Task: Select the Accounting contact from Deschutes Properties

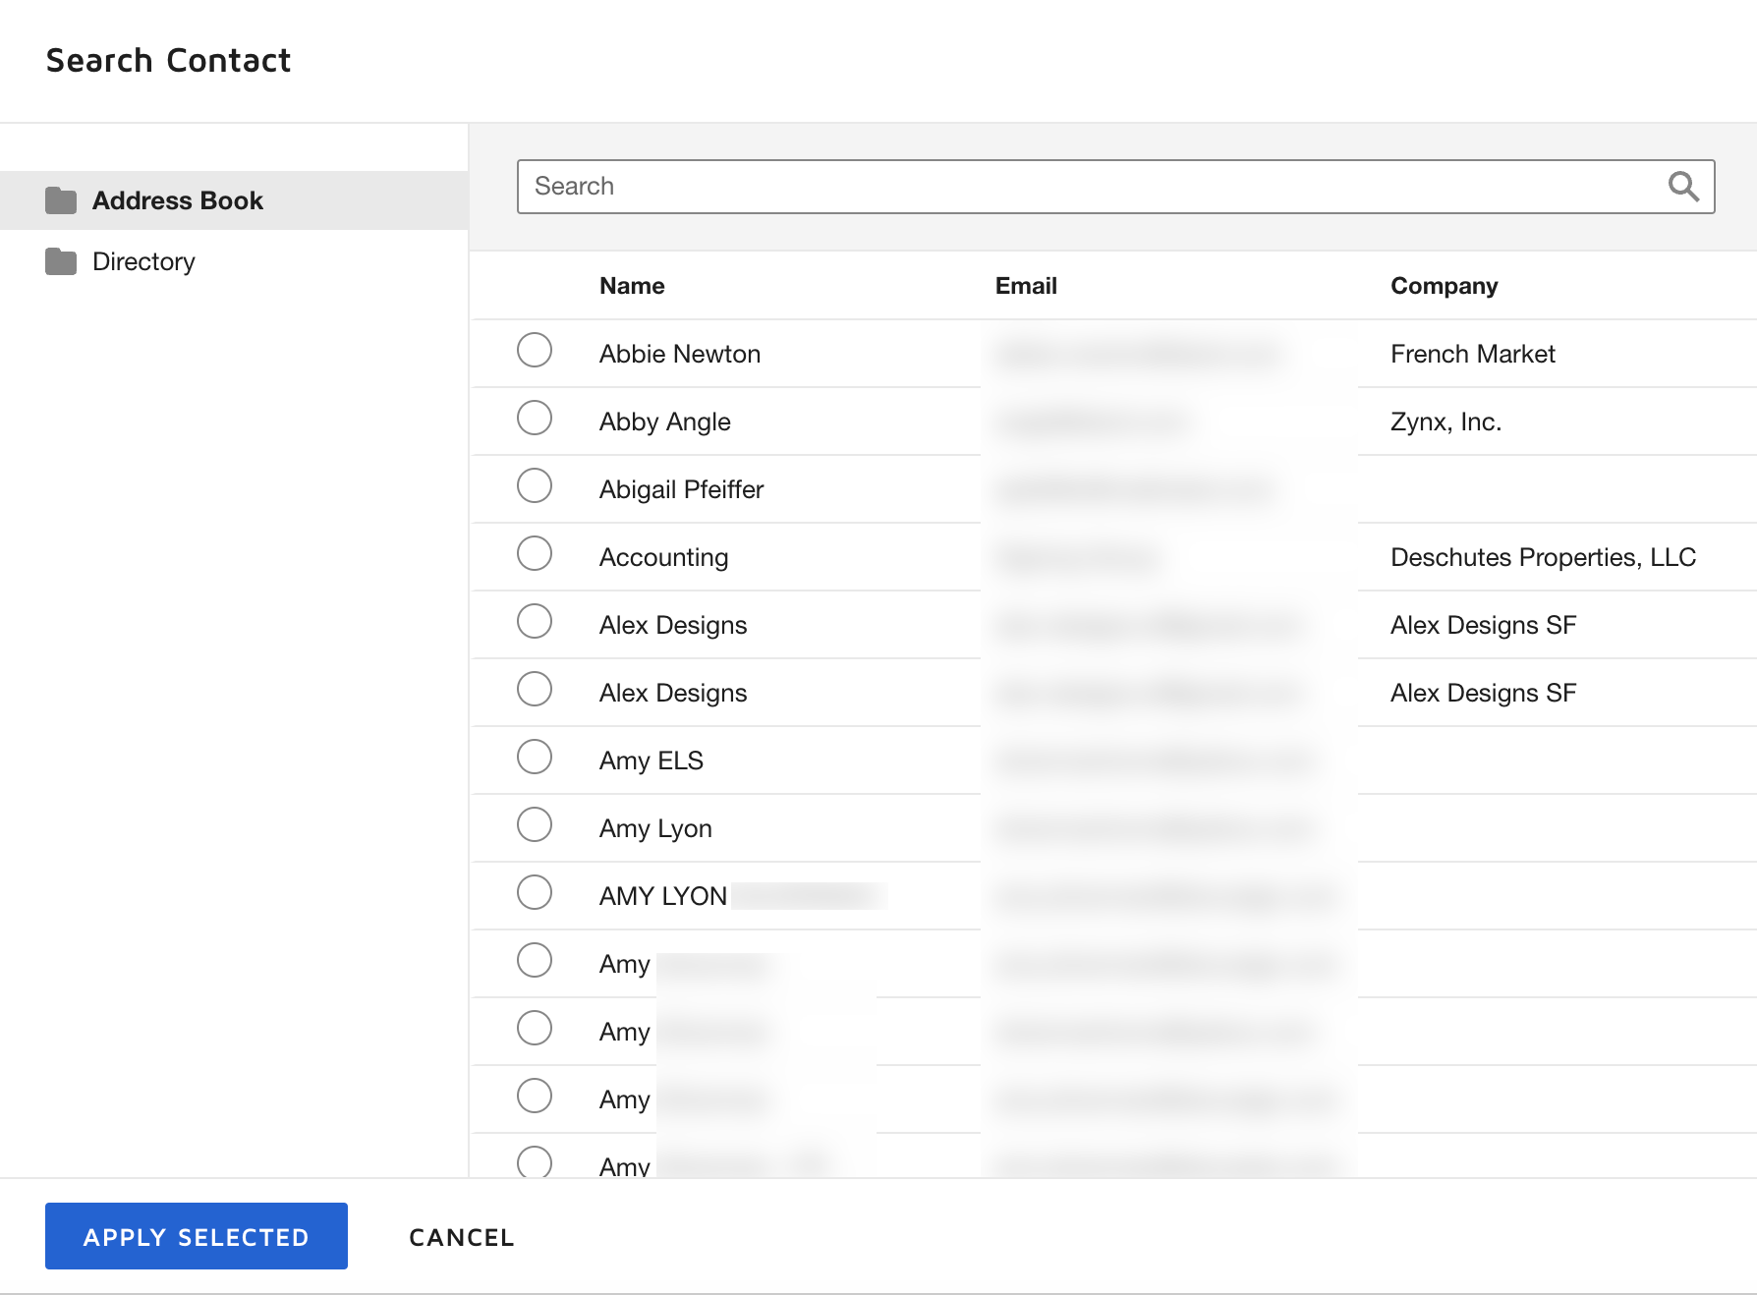Action: point(534,553)
